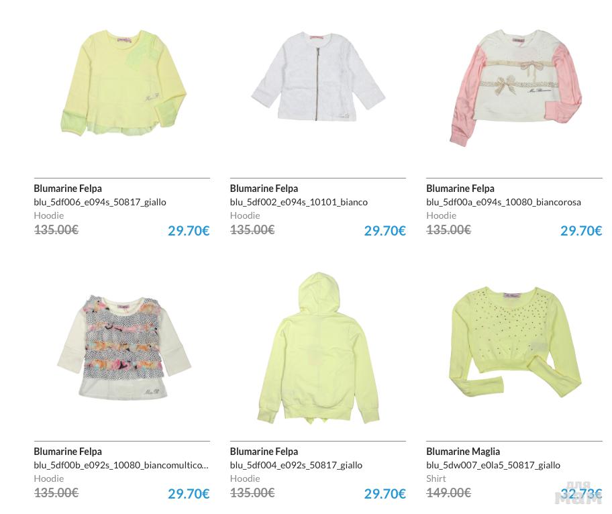Click the 32.73€ sale price on Maglia
612x514 pixels.
(x=581, y=494)
